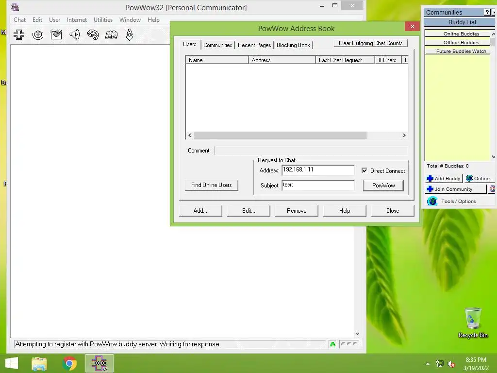Click the Address Book Help button
The height and width of the screenshot is (373, 497).
[x=345, y=211]
